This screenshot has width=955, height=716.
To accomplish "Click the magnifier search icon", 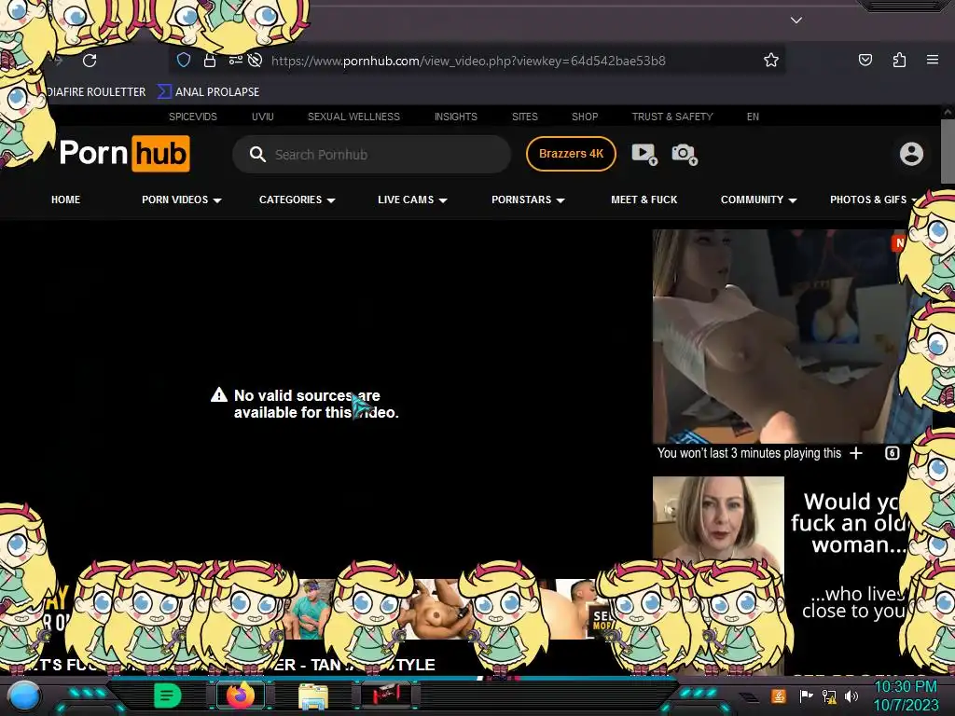I will tap(257, 154).
